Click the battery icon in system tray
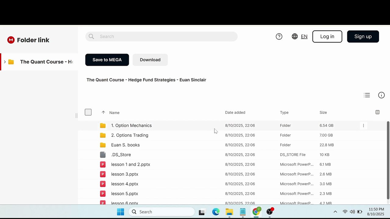The image size is (390, 219). click(360, 212)
